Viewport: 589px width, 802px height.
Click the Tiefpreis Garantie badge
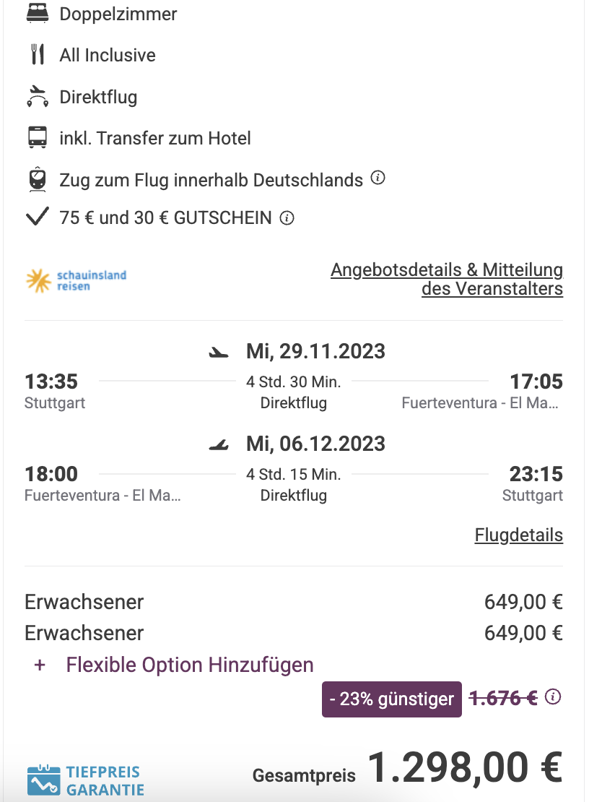click(86, 780)
